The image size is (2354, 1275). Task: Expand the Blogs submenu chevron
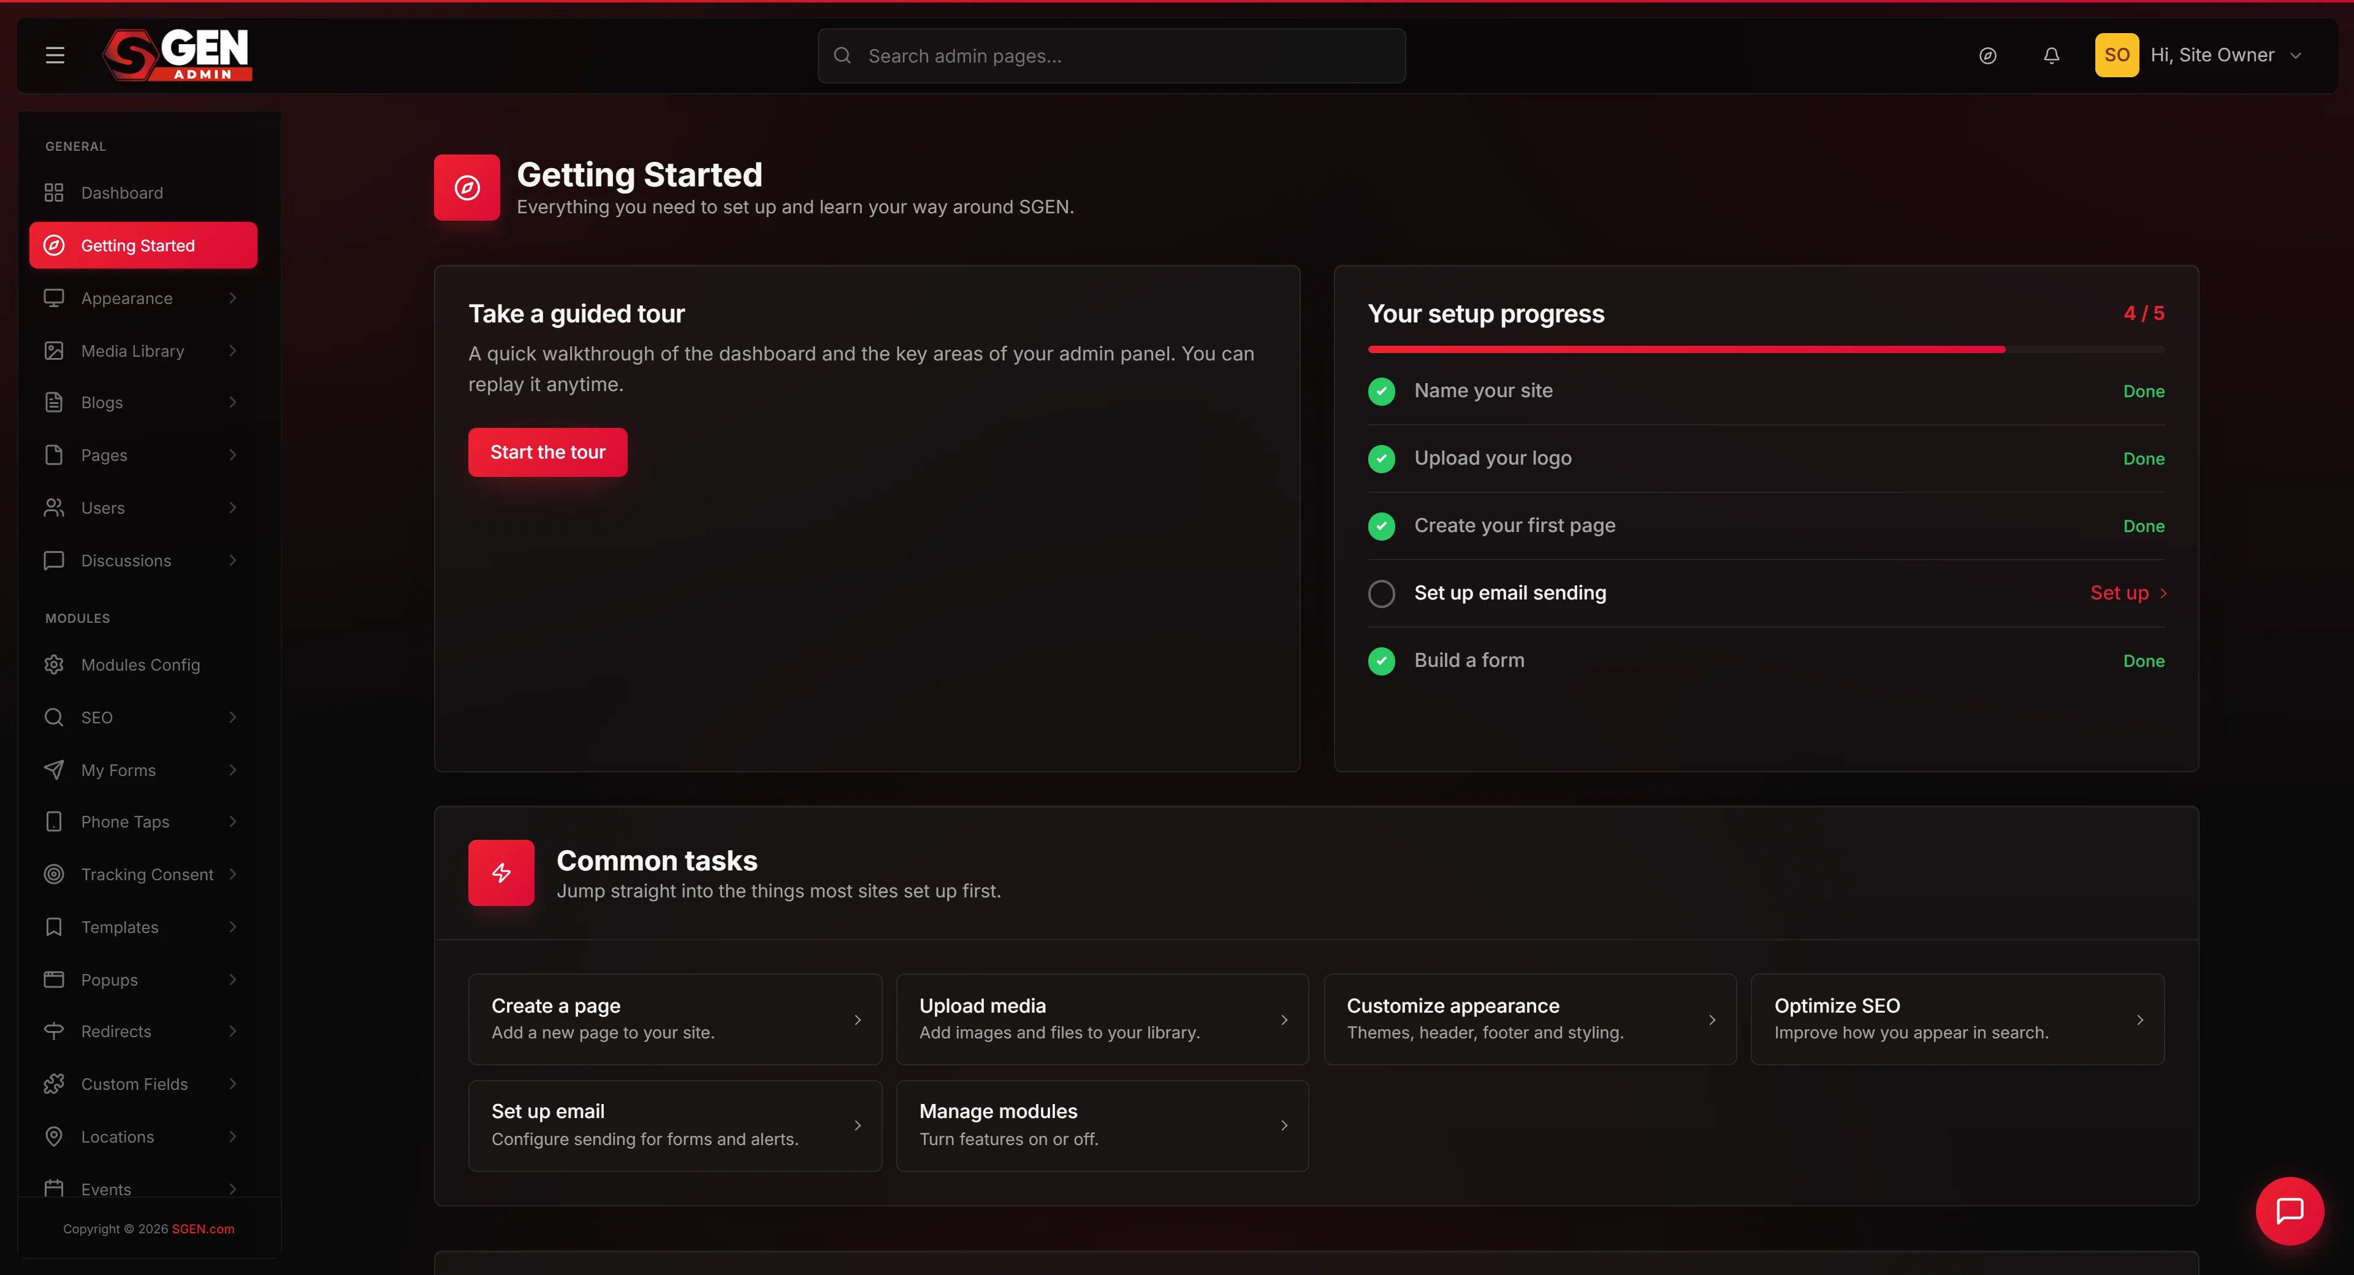coord(232,402)
